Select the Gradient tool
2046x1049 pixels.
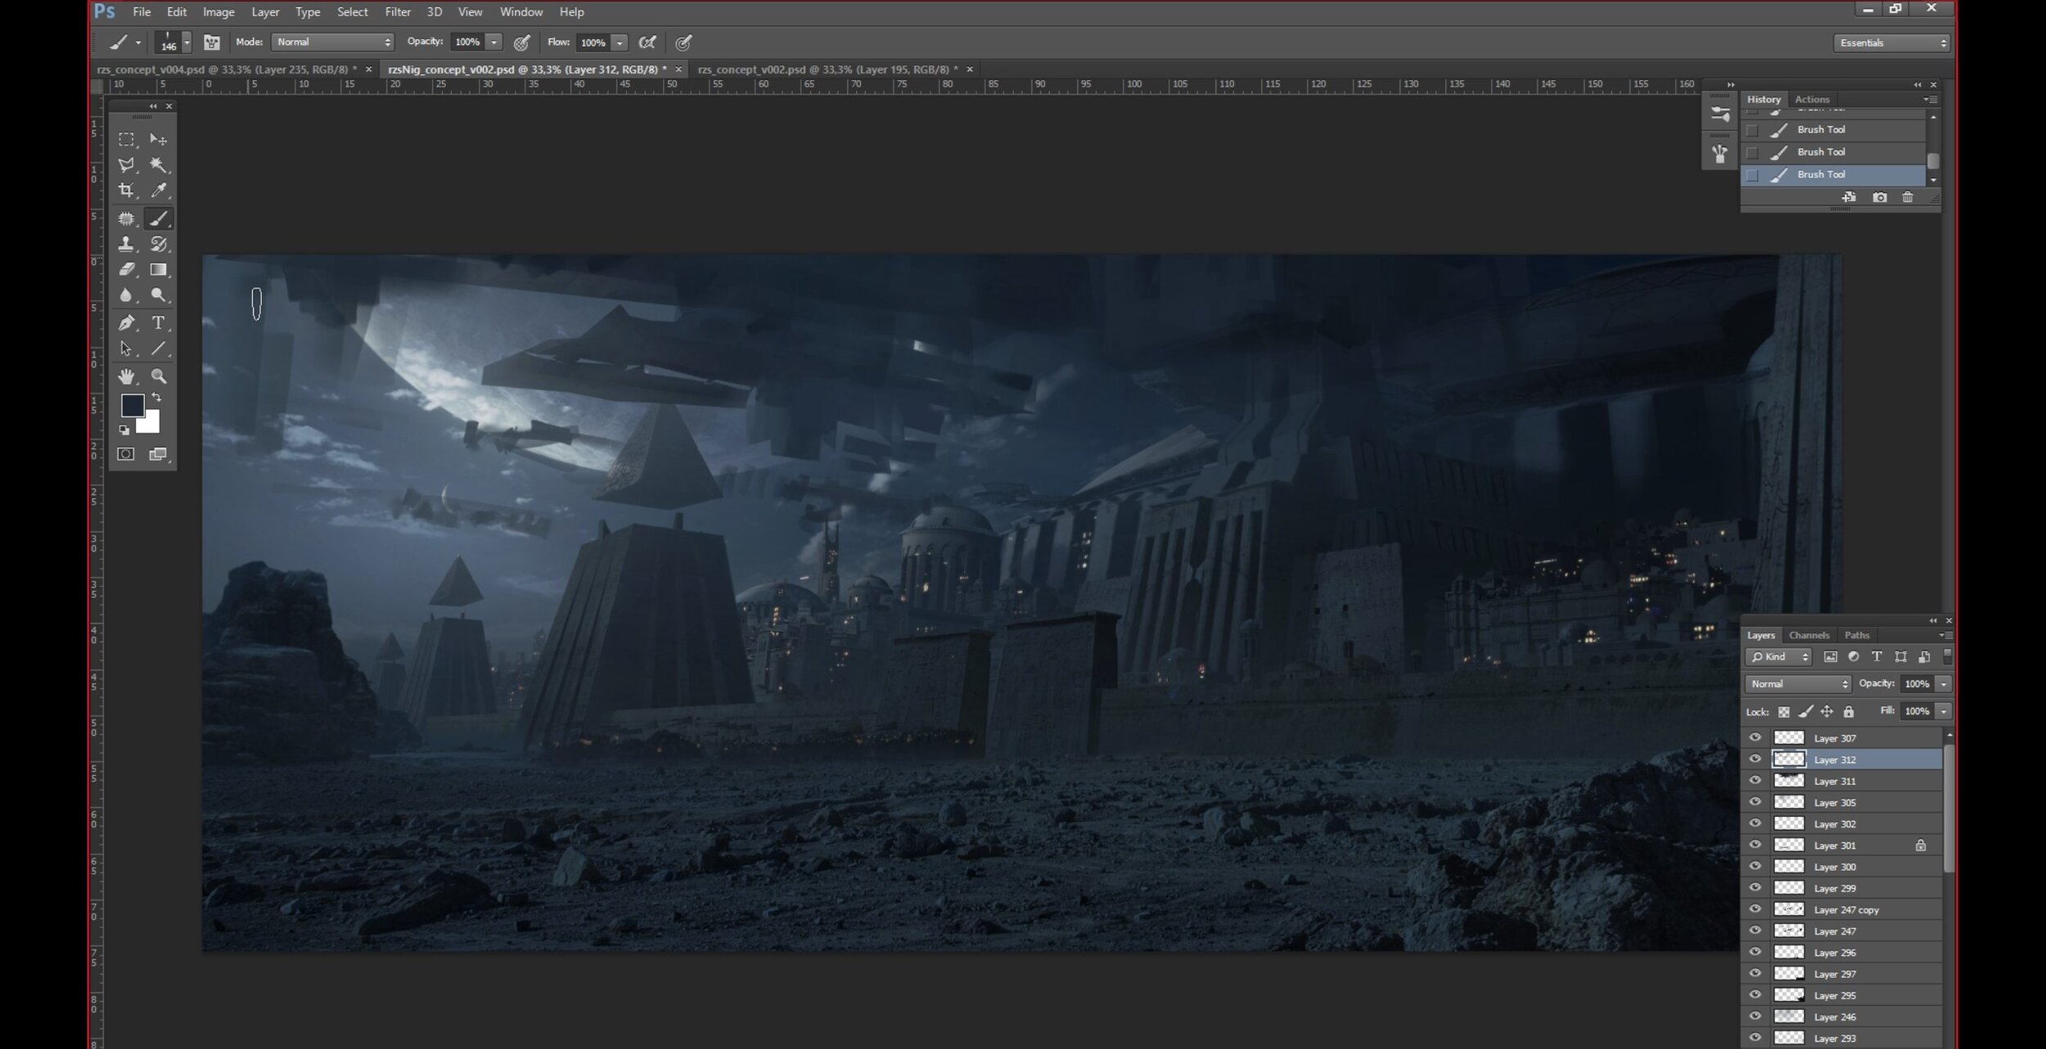[x=158, y=269]
